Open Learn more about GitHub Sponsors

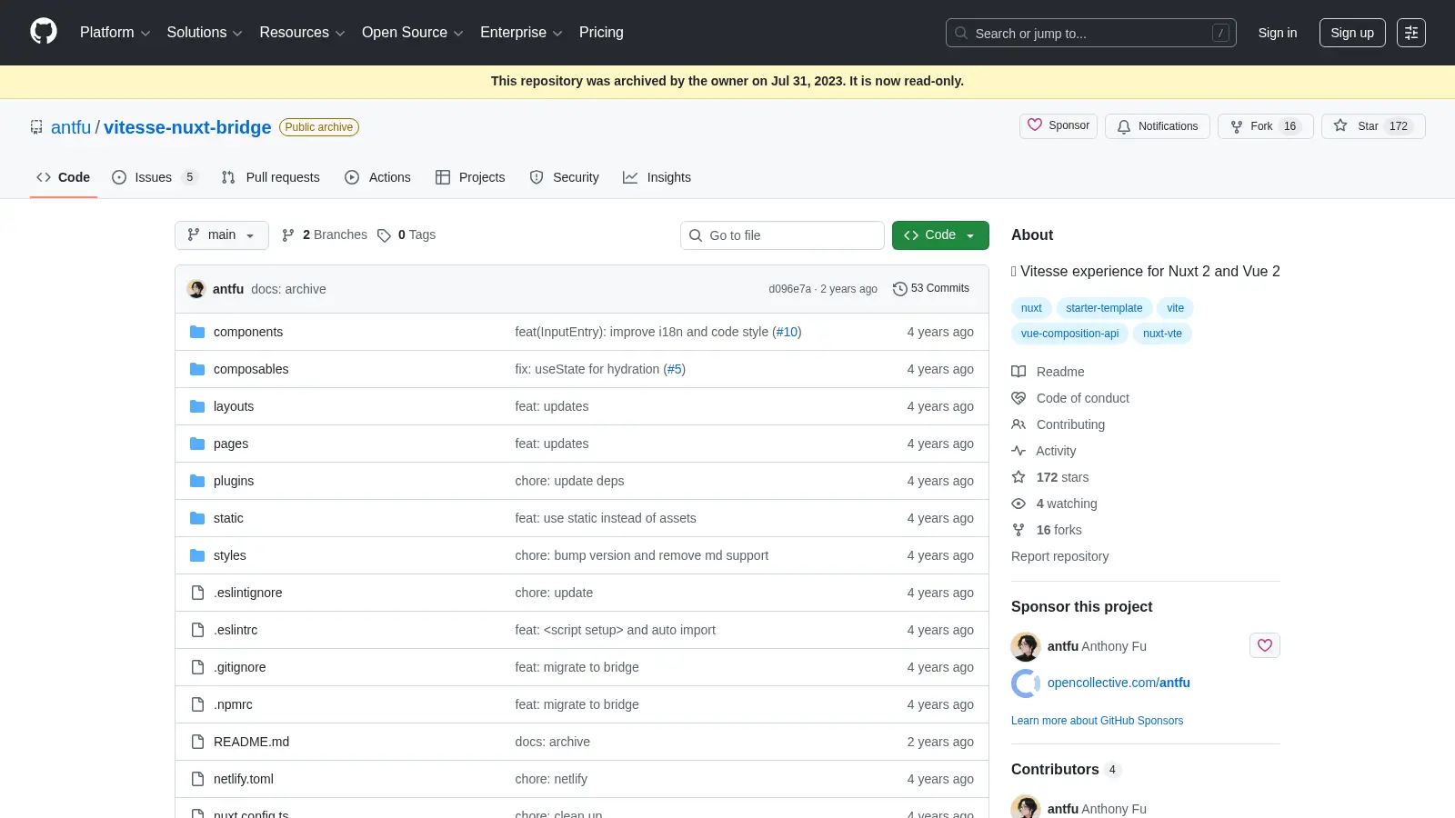tap(1098, 721)
